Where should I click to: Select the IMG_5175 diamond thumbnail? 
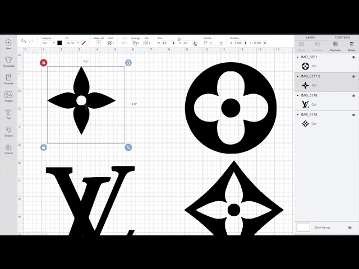pyautogui.click(x=305, y=124)
